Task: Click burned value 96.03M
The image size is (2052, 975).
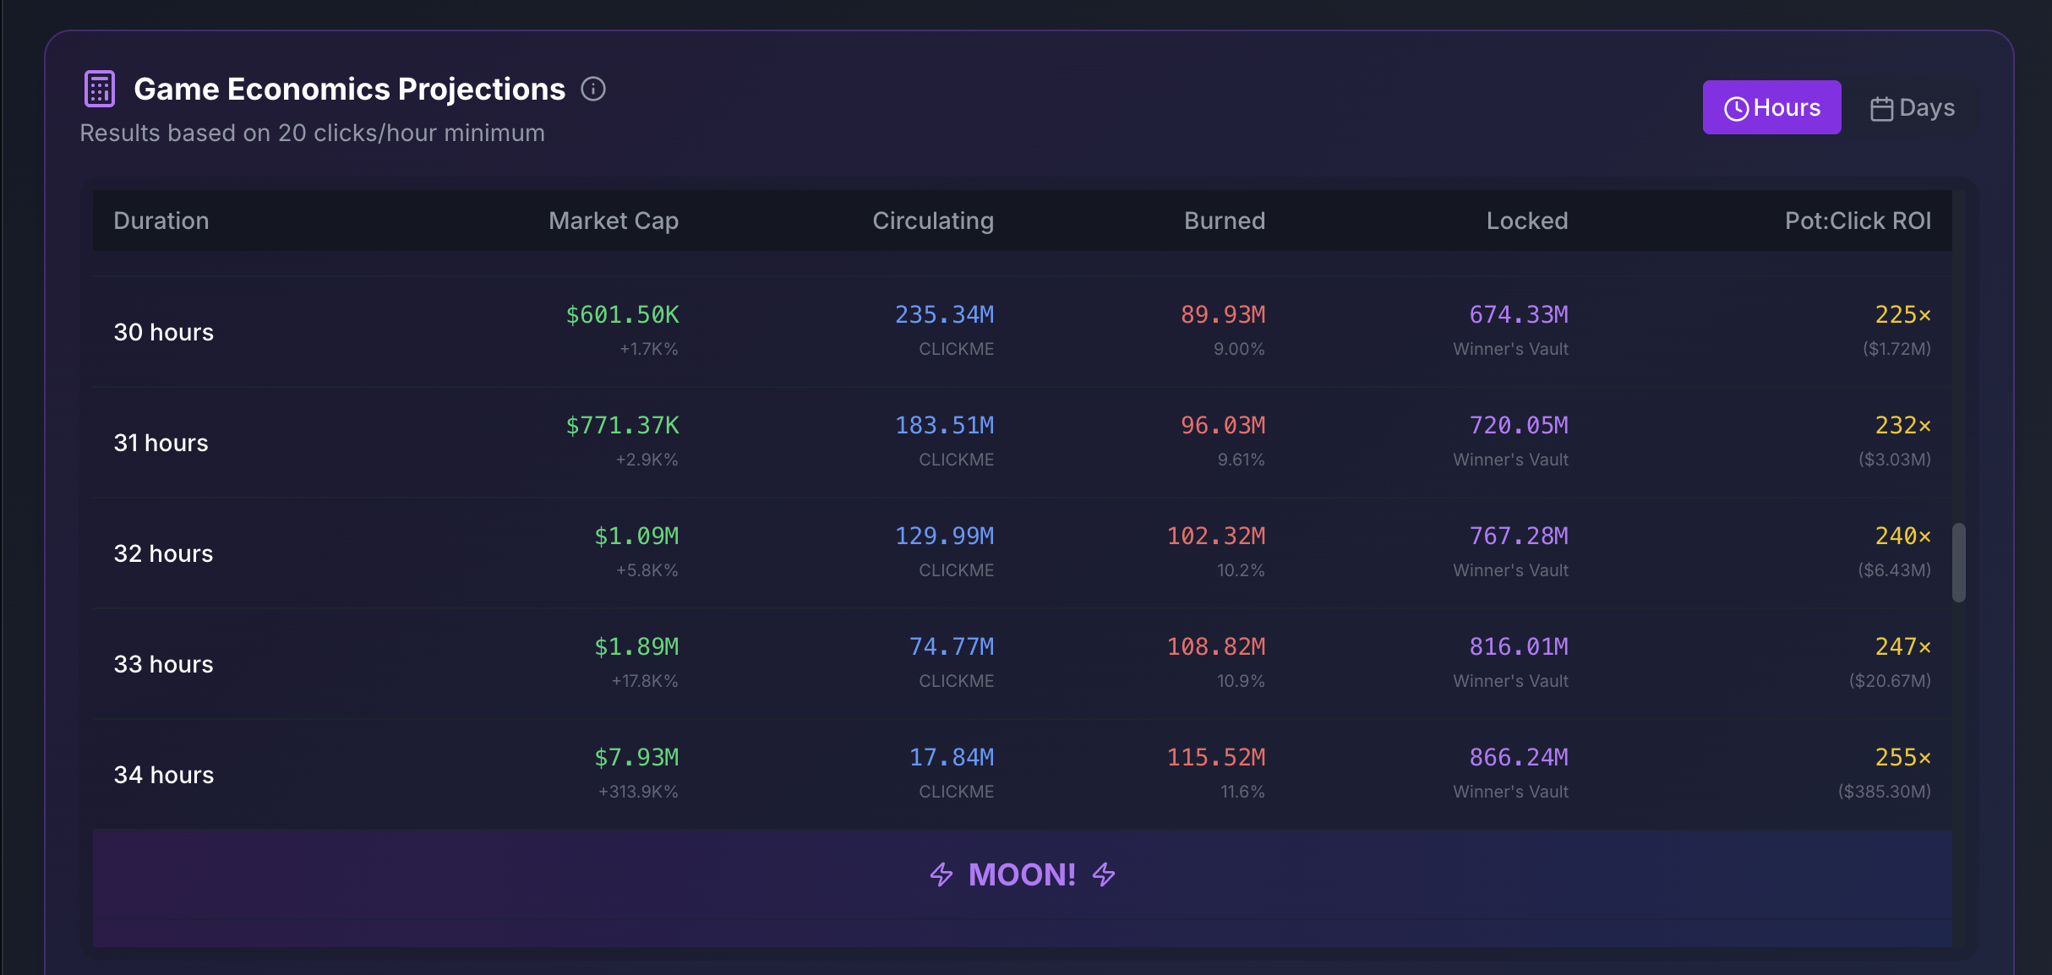Action: click(1223, 425)
